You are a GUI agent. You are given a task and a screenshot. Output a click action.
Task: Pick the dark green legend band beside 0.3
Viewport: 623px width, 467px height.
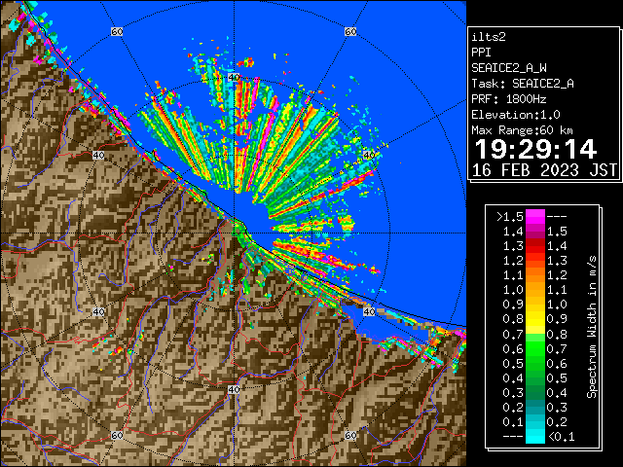pos(535,392)
